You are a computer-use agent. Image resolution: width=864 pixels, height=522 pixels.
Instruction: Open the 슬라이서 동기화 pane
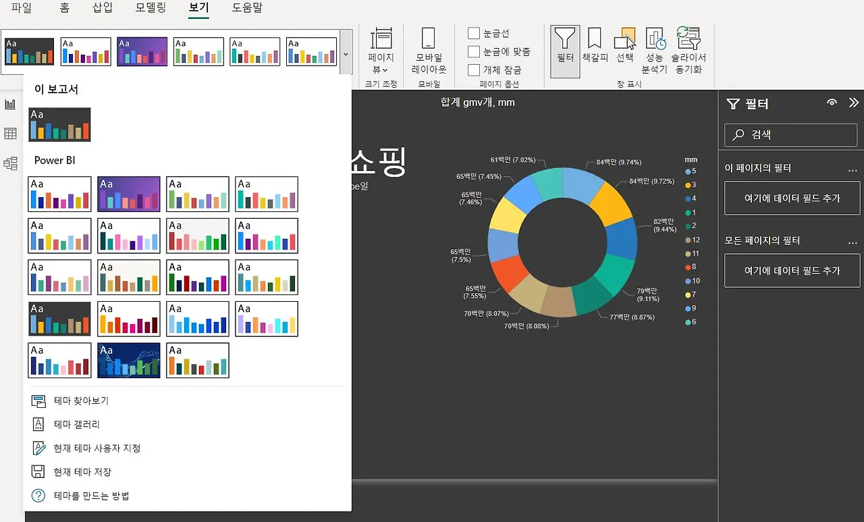tap(688, 51)
